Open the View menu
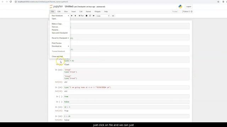The height and width of the screenshot is (127, 227). tap(66, 12)
